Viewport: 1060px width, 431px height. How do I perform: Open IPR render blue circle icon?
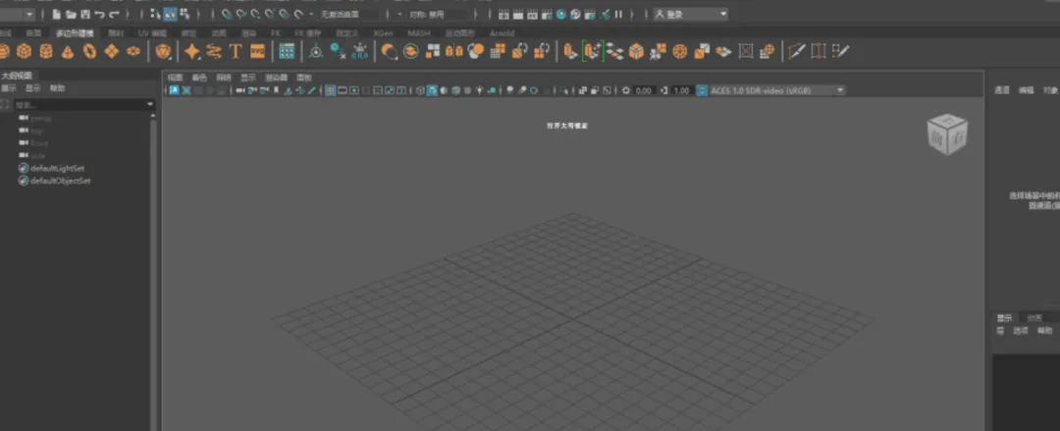pyautogui.click(x=561, y=14)
